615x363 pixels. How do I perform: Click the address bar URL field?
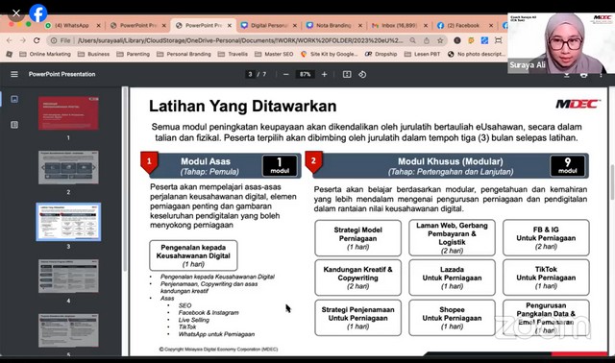239,40
